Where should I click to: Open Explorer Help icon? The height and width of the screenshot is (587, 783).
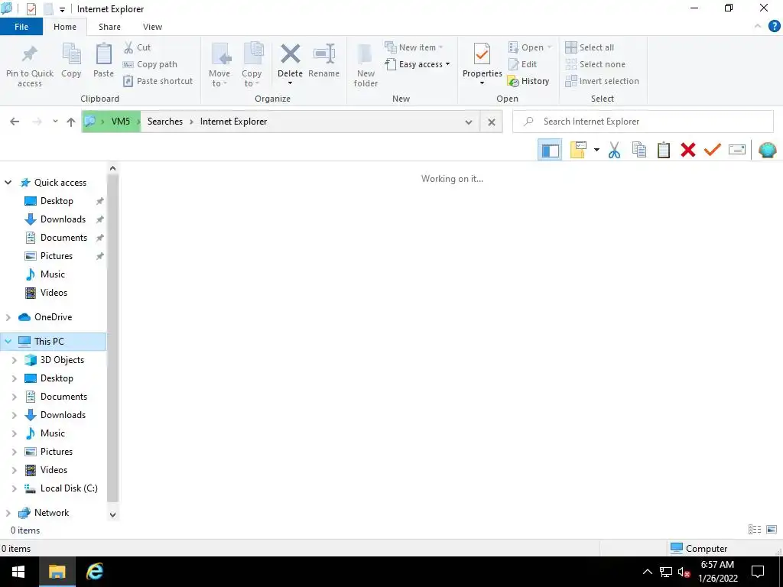tap(774, 27)
